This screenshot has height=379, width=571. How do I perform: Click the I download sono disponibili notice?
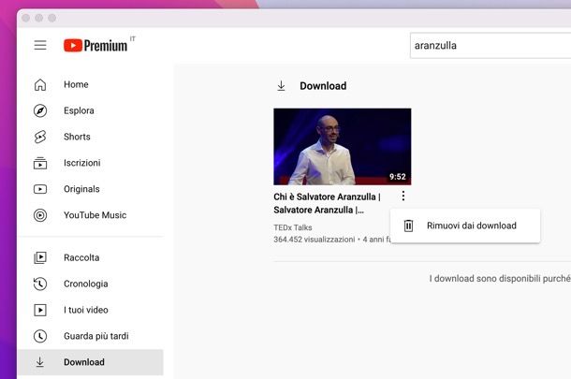point(500,279)
